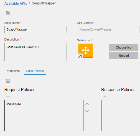Move policy down with the down chevron
Image resolution: width=140 pixels, height=136 pixels.
click(87, 111)
